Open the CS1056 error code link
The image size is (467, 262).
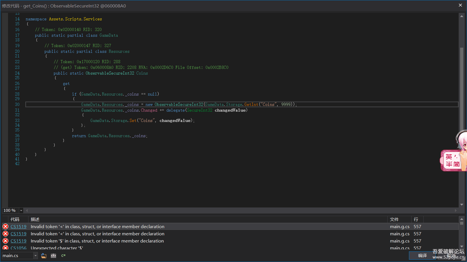point(18,248)
